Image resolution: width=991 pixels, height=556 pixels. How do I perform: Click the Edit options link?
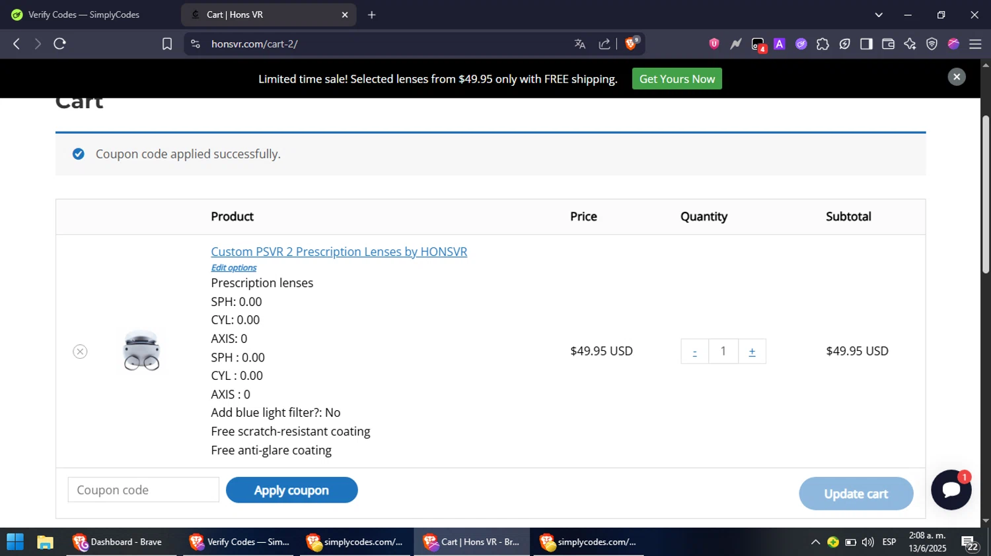[233, 268]
